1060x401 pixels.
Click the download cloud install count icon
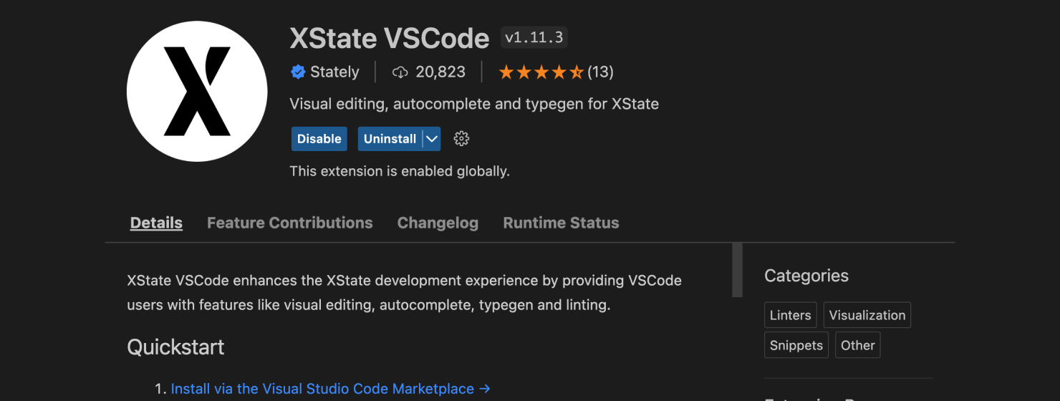point(400,72)
